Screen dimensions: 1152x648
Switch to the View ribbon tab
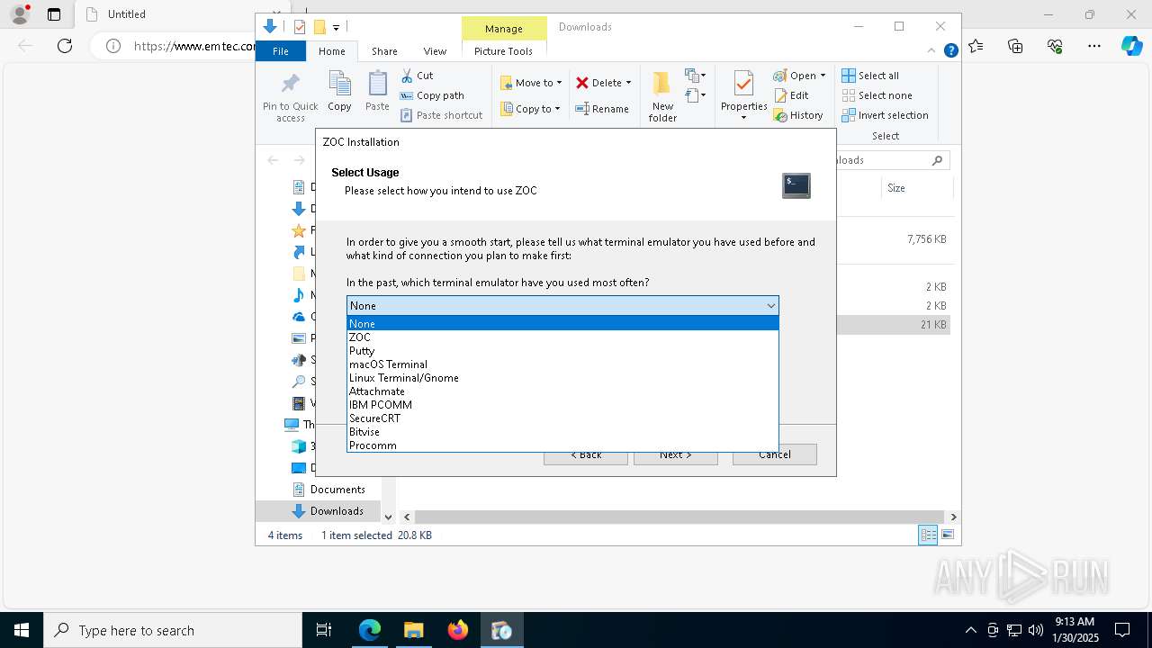[435, 51]
